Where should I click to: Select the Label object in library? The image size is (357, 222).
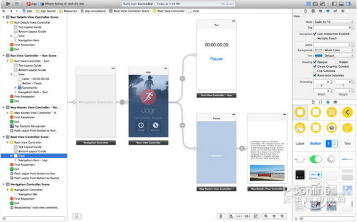tap(300, 144)
